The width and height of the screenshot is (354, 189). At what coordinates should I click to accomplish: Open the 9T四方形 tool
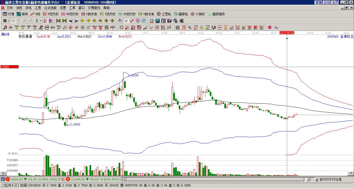[127, 14]
